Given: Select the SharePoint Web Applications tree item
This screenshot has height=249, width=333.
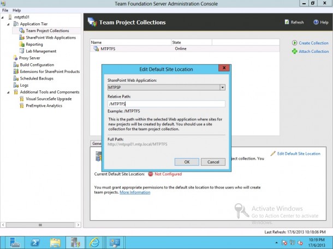Looking at the screenshot, I should pos(51,38).
